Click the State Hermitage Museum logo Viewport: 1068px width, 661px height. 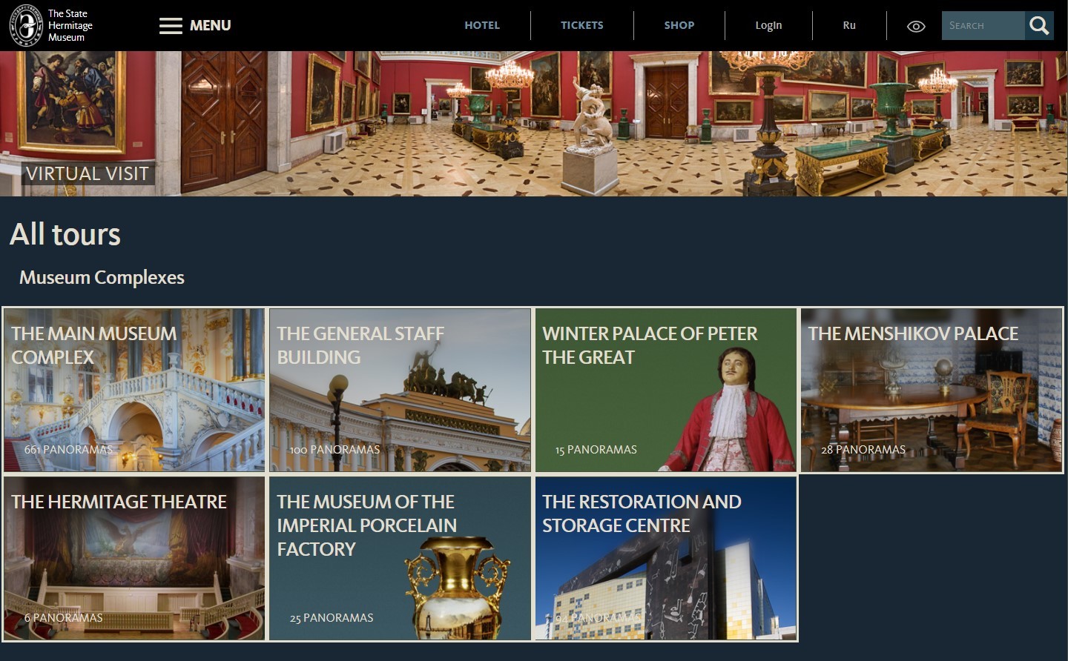(50, 25)
